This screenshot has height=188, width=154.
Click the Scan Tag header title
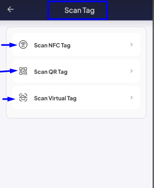click(79, 10)
